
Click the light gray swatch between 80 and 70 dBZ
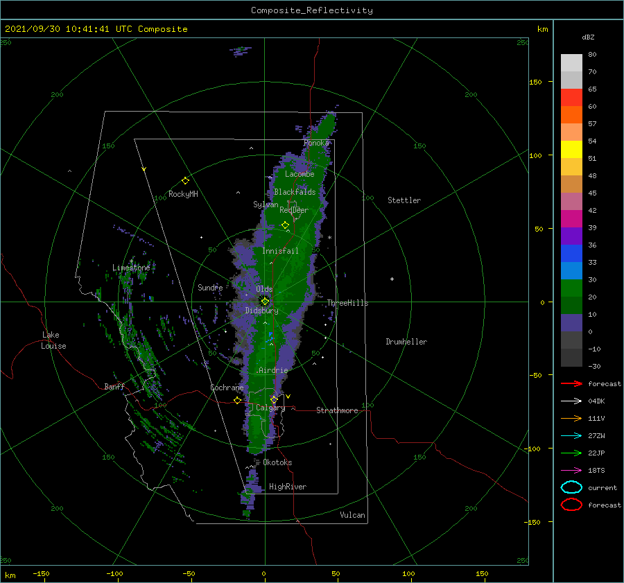571,63
